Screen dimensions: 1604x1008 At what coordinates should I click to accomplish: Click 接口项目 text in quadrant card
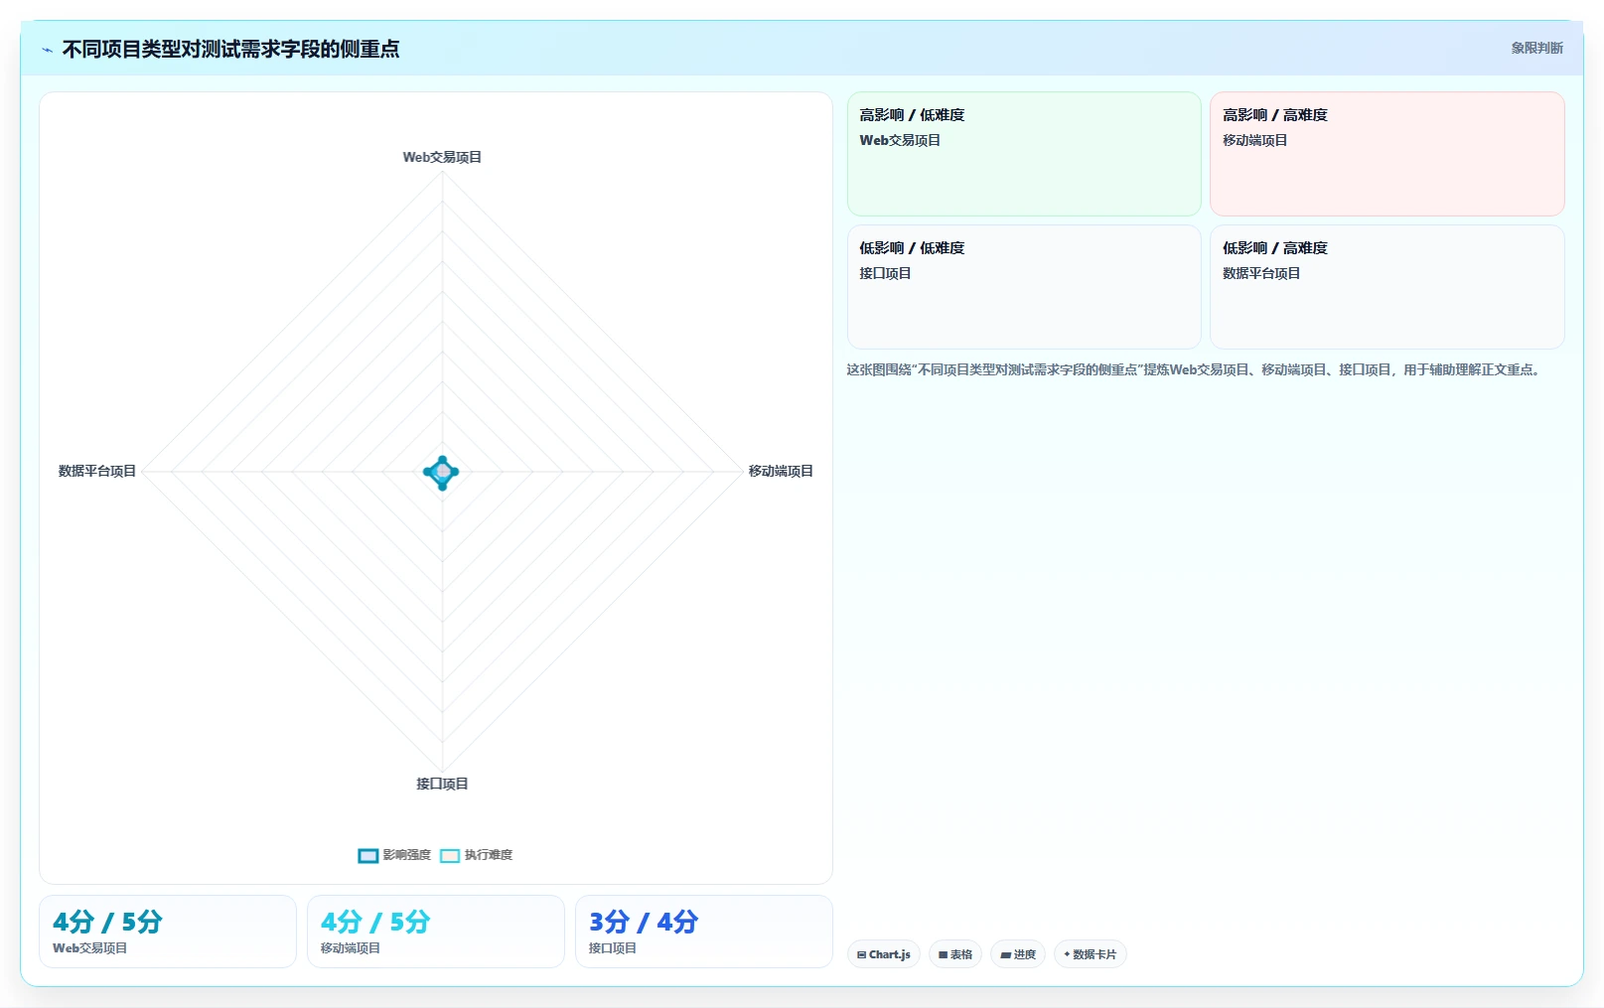[x=885, y=273]
